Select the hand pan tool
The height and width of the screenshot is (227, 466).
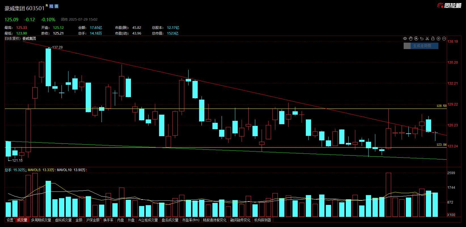(x=410, y=38)
